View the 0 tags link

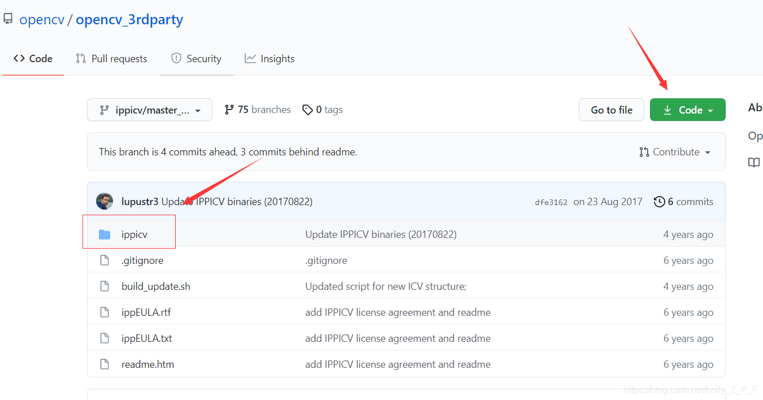(x=323, y=110)
